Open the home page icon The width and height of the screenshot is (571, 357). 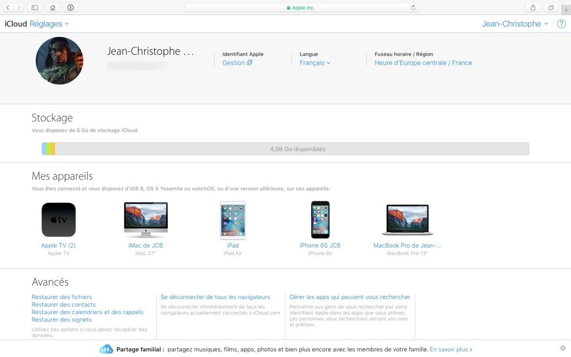(52, 7)
